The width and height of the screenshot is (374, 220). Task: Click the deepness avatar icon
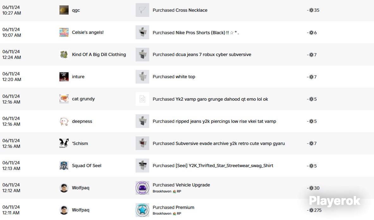click(64, 121)
